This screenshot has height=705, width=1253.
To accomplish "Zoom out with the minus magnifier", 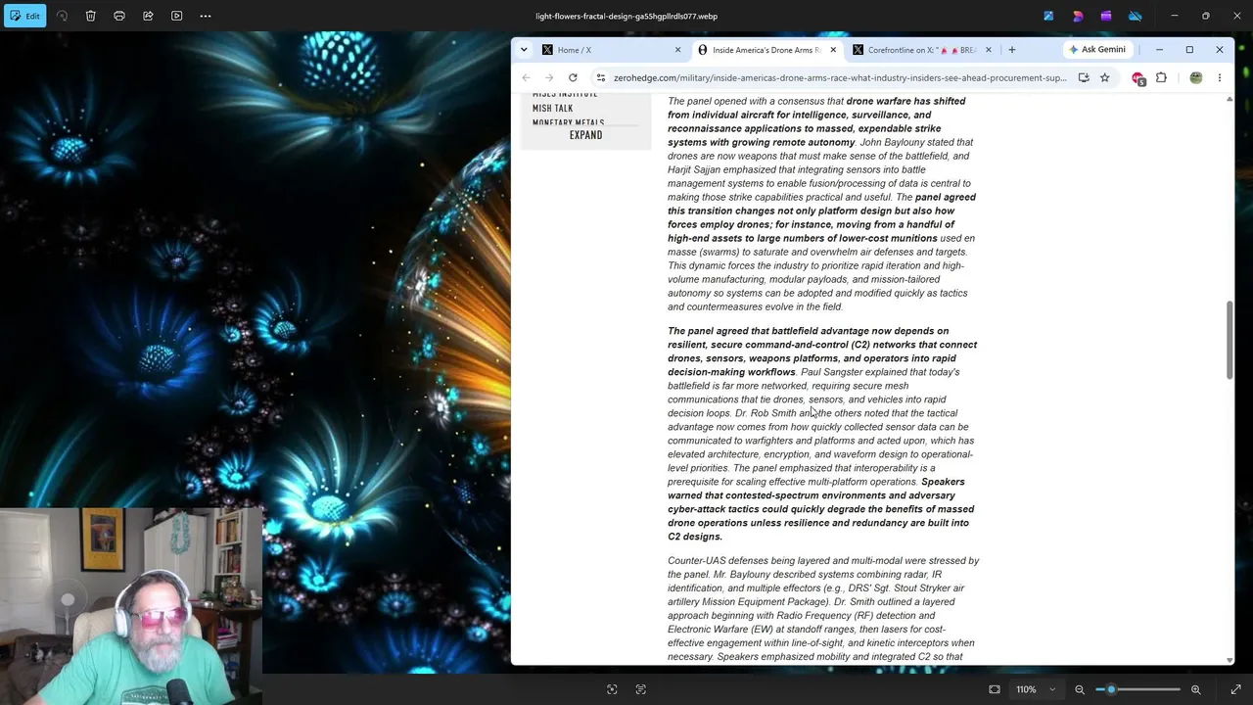I will (1080, 689).
